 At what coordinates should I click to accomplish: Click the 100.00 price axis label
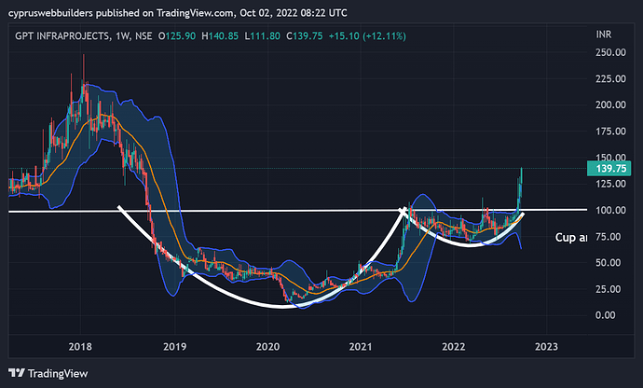(x=610, y=210)
